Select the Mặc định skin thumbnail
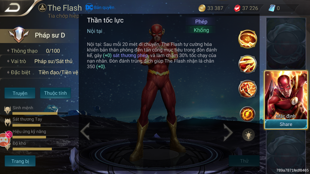This screenshot has height=174, width=310. click(286, 95)
